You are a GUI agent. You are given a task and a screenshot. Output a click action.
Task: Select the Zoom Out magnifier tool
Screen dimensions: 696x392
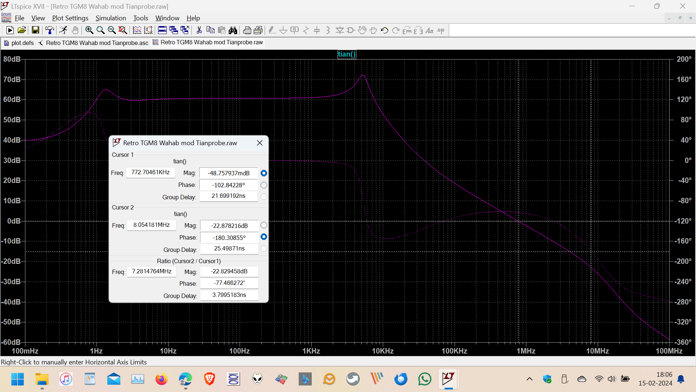pyautogui.click(x=112, y=30)
